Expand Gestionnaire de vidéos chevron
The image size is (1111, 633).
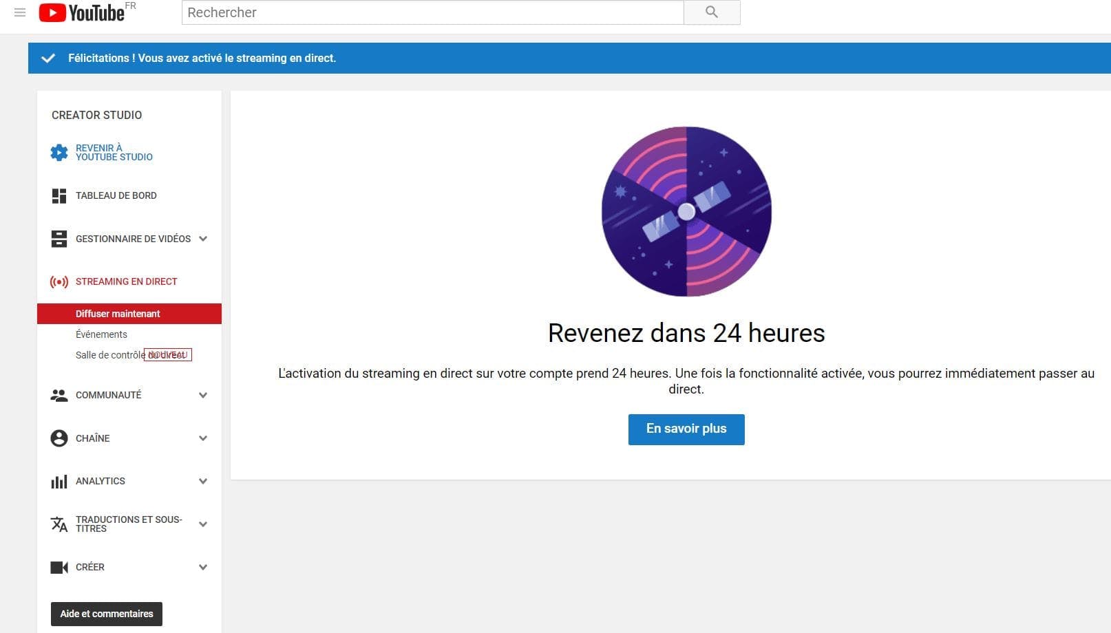pos(203,239)
